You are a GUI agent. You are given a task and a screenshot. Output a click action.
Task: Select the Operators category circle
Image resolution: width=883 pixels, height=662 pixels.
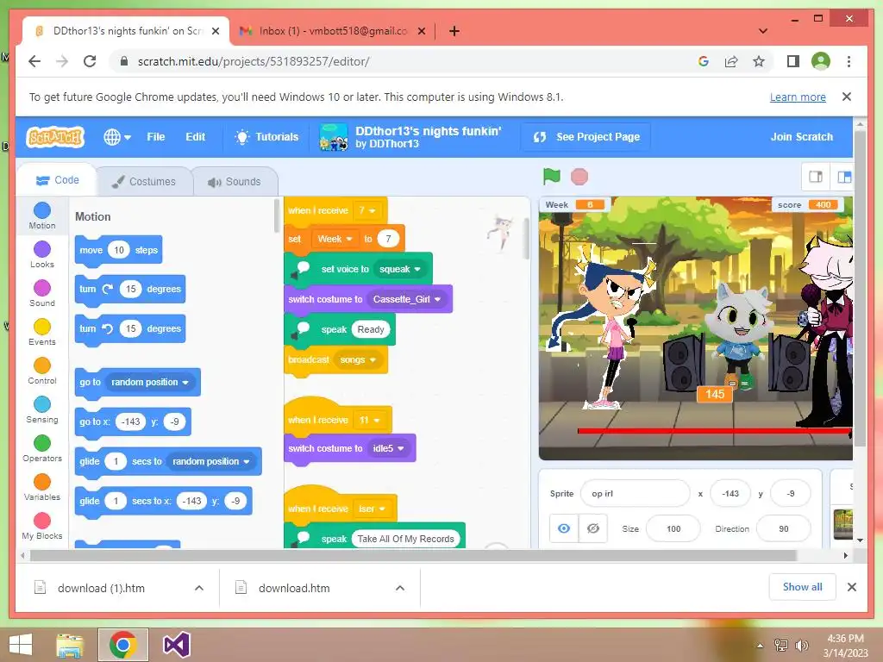(x=42, y=444)
